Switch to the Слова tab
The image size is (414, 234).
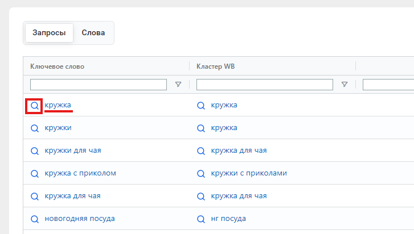tap(93, 33)
